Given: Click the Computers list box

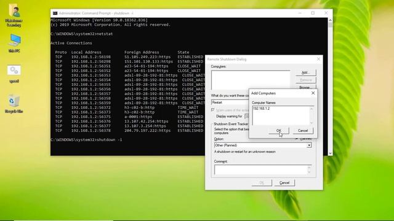Looking at the screenshot, I should pos(251,80).
